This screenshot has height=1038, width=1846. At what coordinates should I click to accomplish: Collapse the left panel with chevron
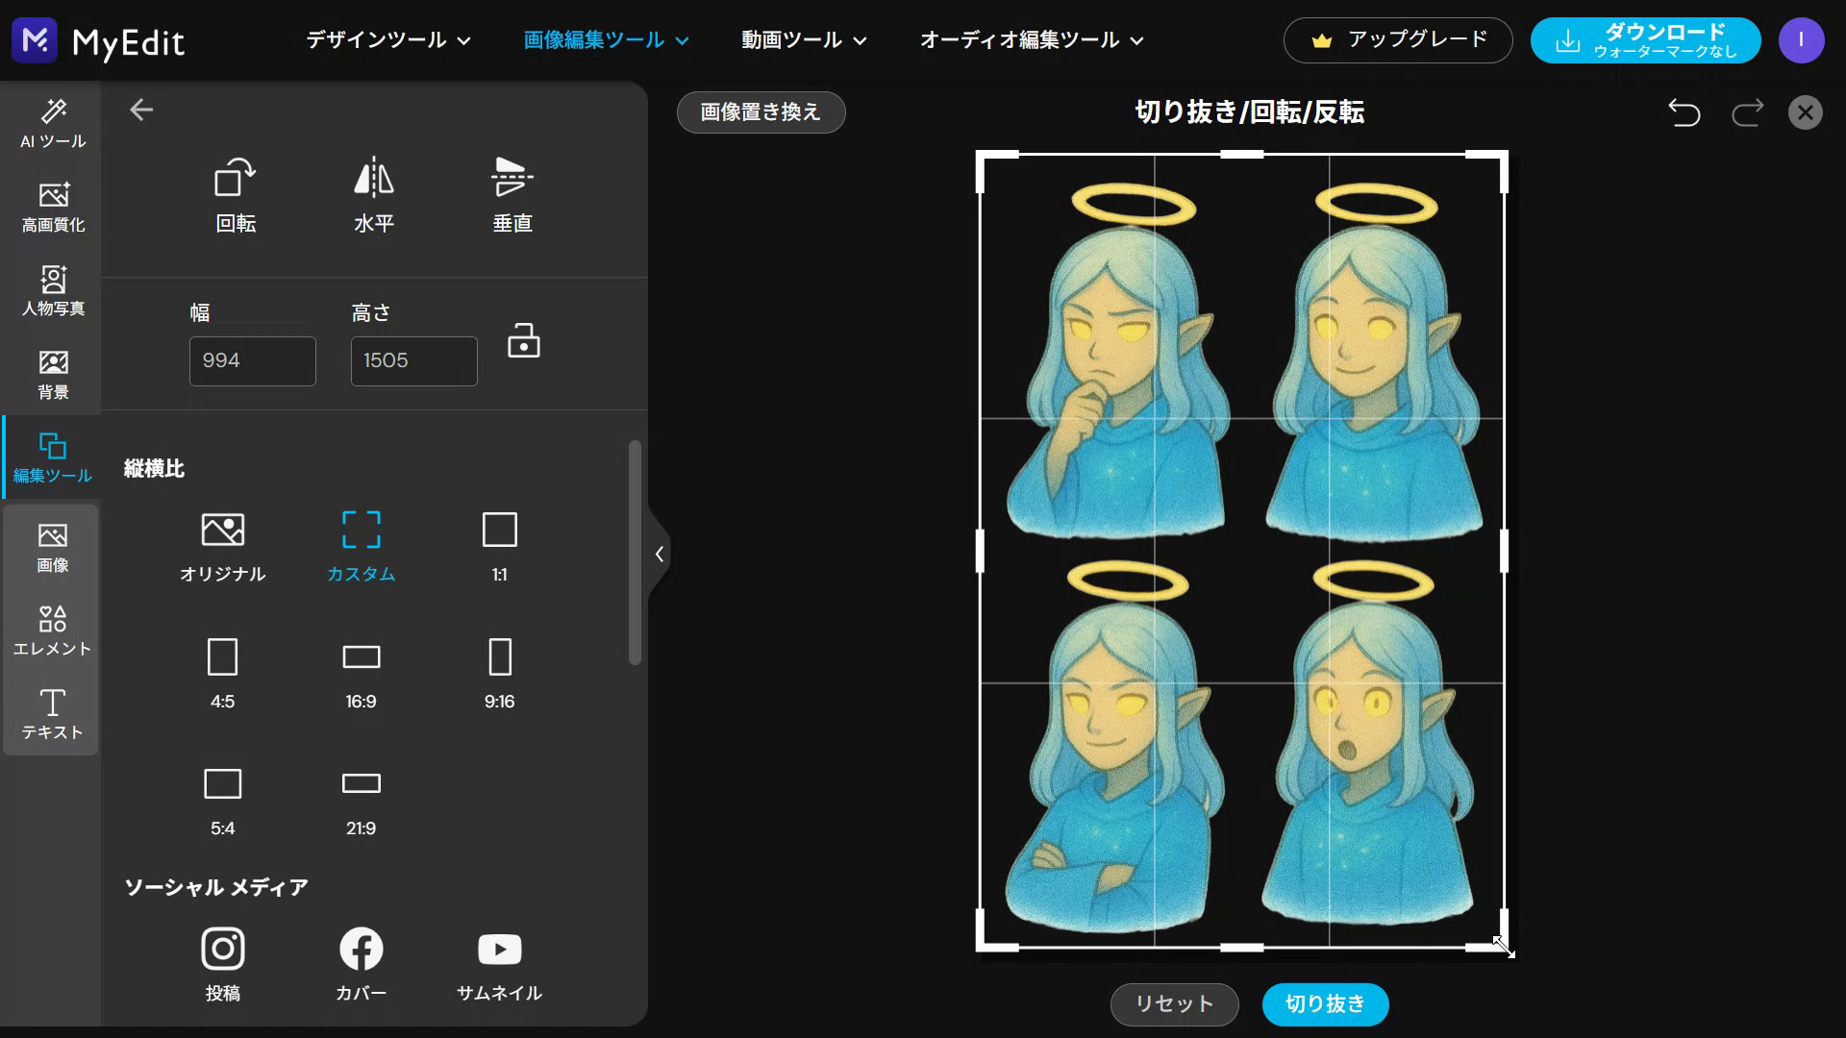[x=659, y=554]
